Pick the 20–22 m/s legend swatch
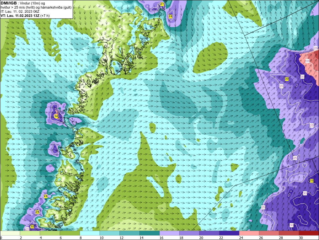This screenshot has width=319, height=240. click(209, 233)
